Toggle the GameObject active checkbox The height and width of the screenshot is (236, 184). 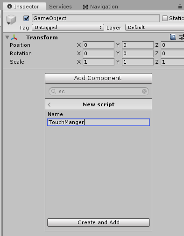click(26, 18)
